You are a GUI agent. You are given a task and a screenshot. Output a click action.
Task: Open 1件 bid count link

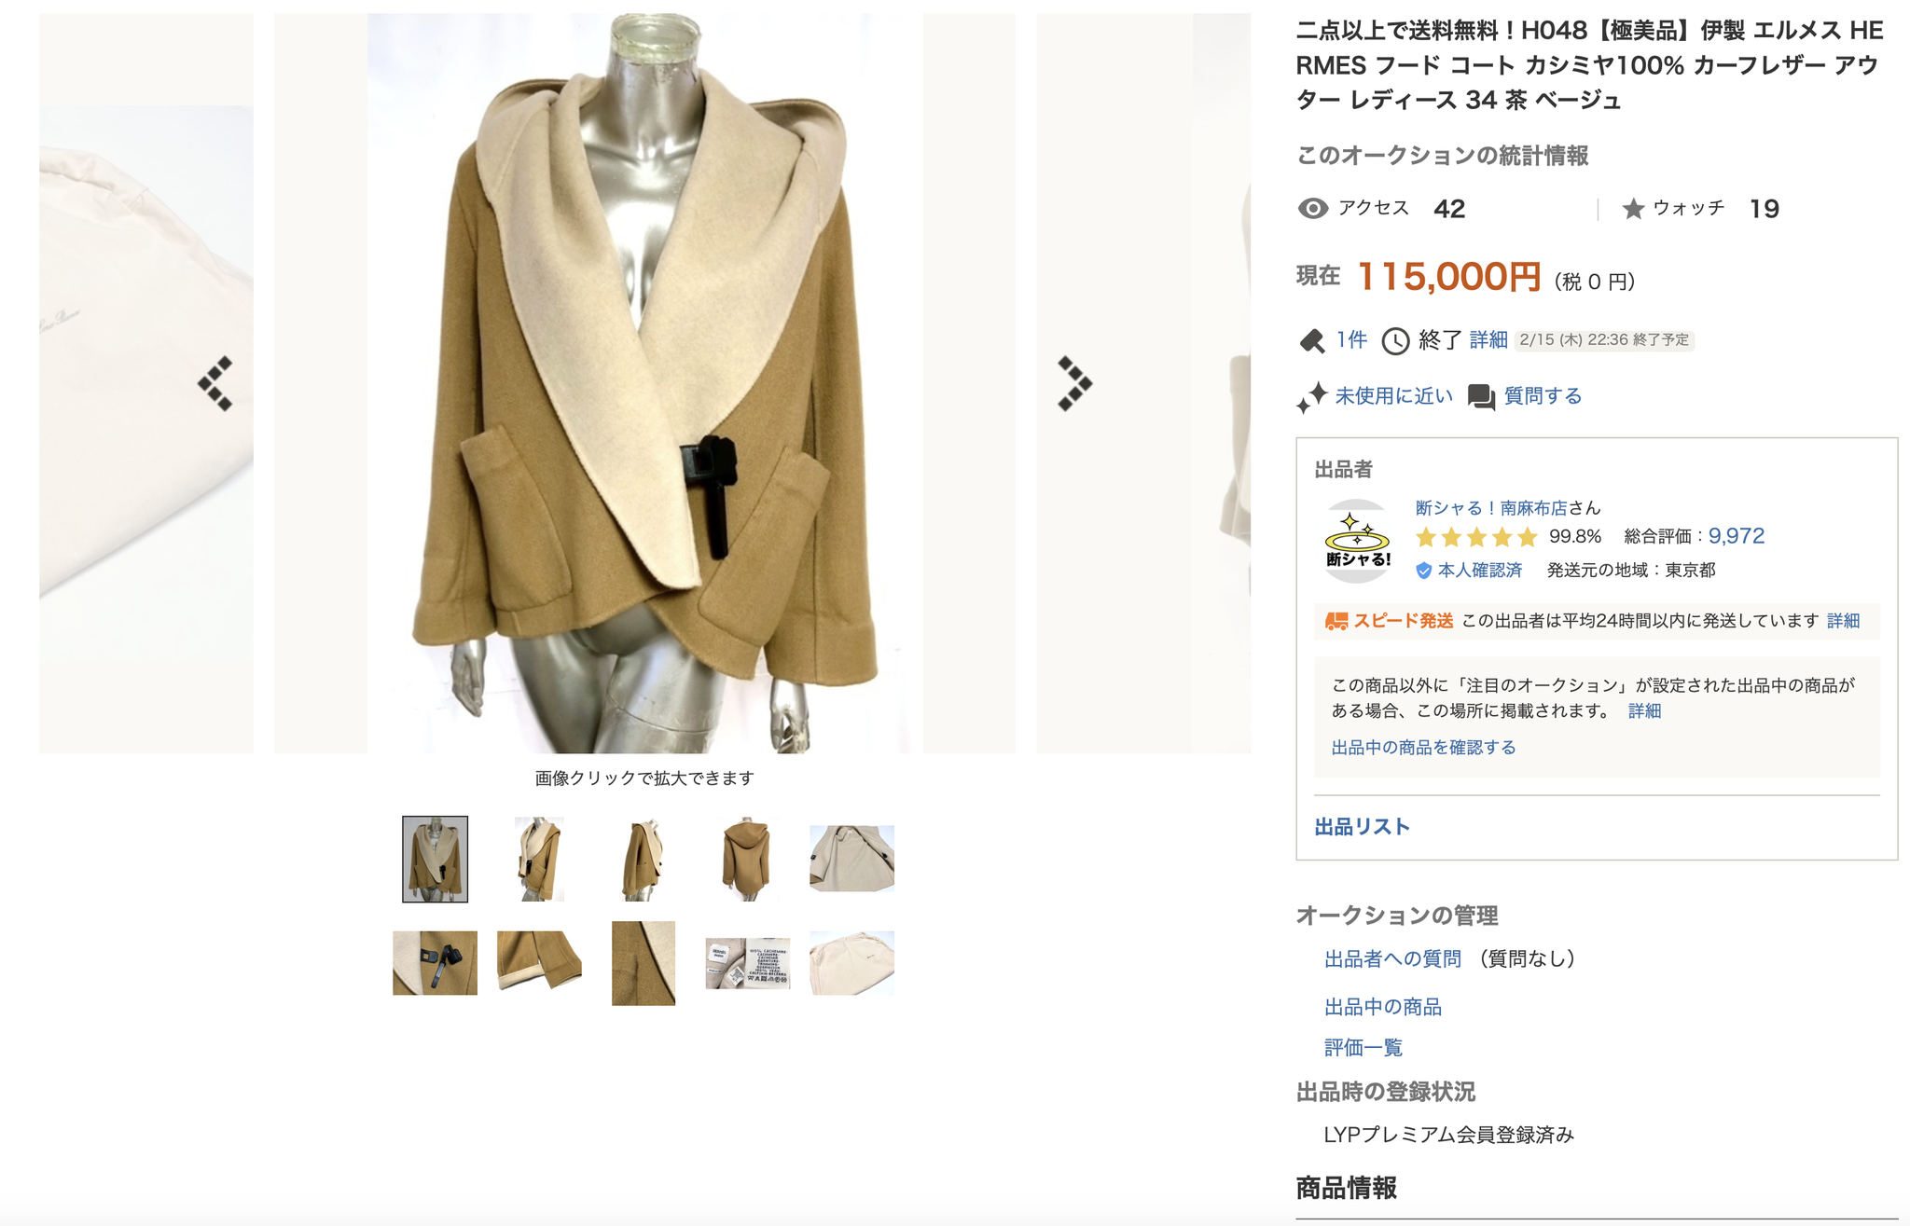pos(1351,339)
